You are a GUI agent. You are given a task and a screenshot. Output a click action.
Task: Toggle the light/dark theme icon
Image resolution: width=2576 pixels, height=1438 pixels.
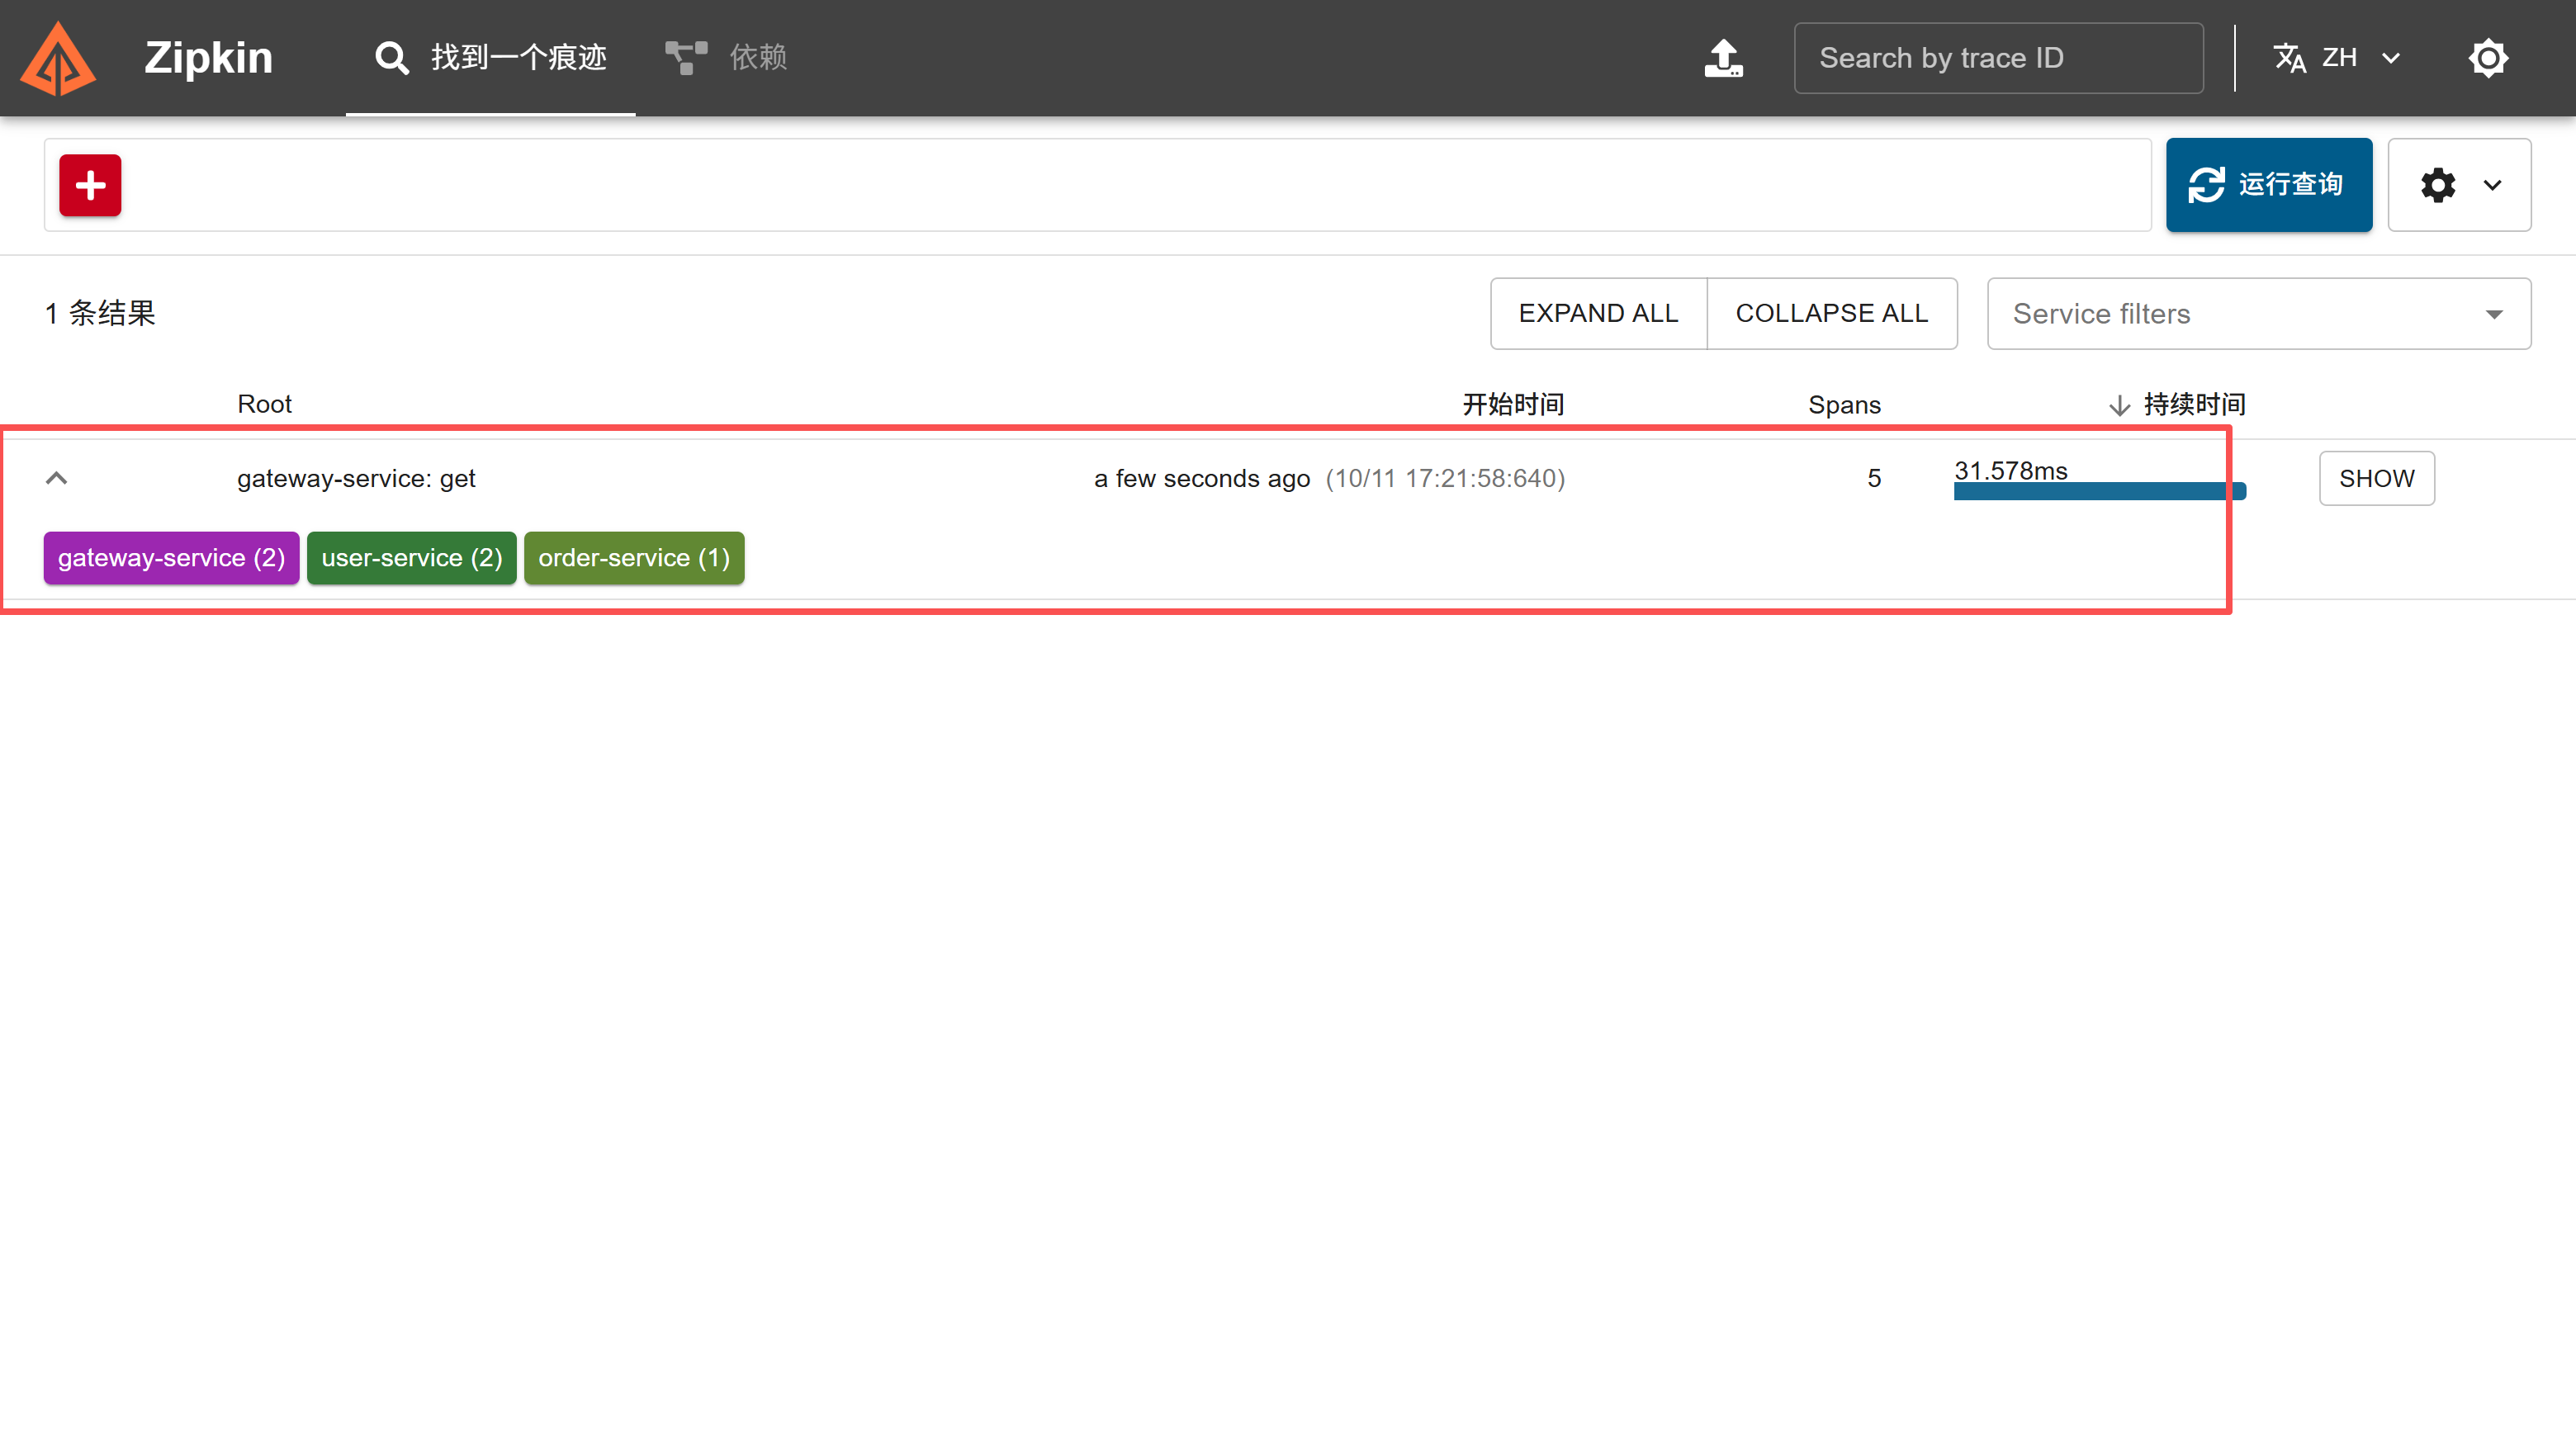pos(2488,58)
